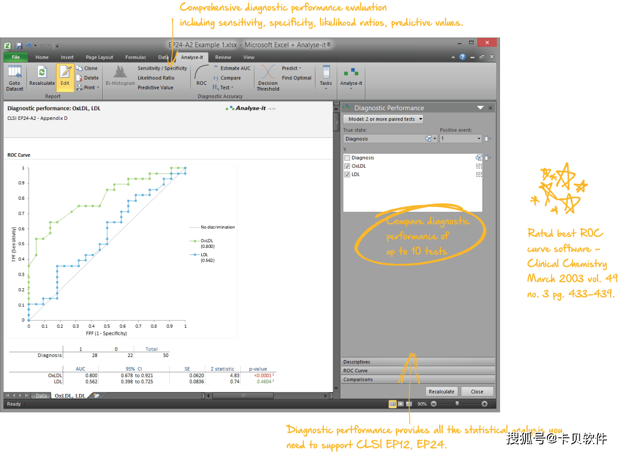Image resolution: width=622 pixels, height=452 pixels.
Task: Switch to the Formulas ribbon tab
Action: (x=136, y=57)
